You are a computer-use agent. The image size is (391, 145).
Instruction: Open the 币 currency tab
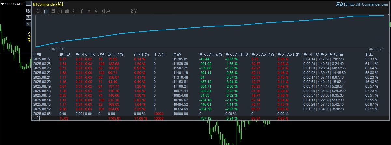[x=81, y=11]
